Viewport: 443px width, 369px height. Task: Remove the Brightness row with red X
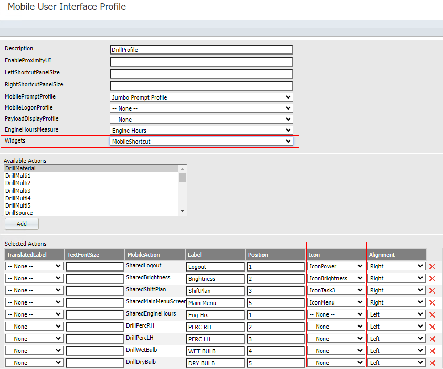click(x=432, y=278)
